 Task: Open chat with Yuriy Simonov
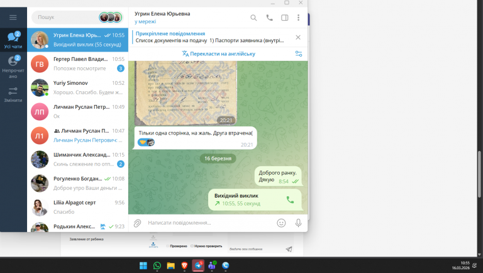pos(77,87)
